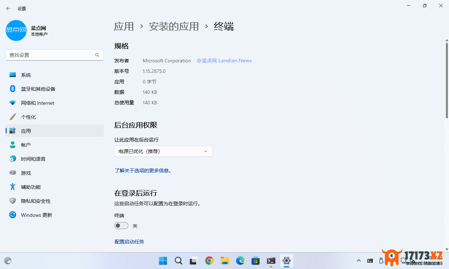Open Microsoft Store from the taskbar
This screenshot has width=449, height=269.
pos(256,261)
